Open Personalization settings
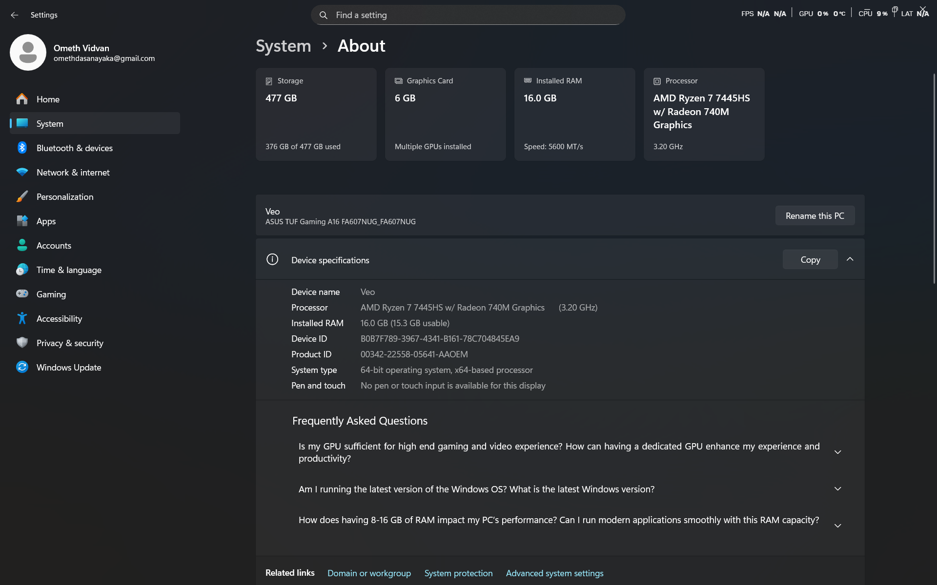937x585 pixels. [95, 196]
